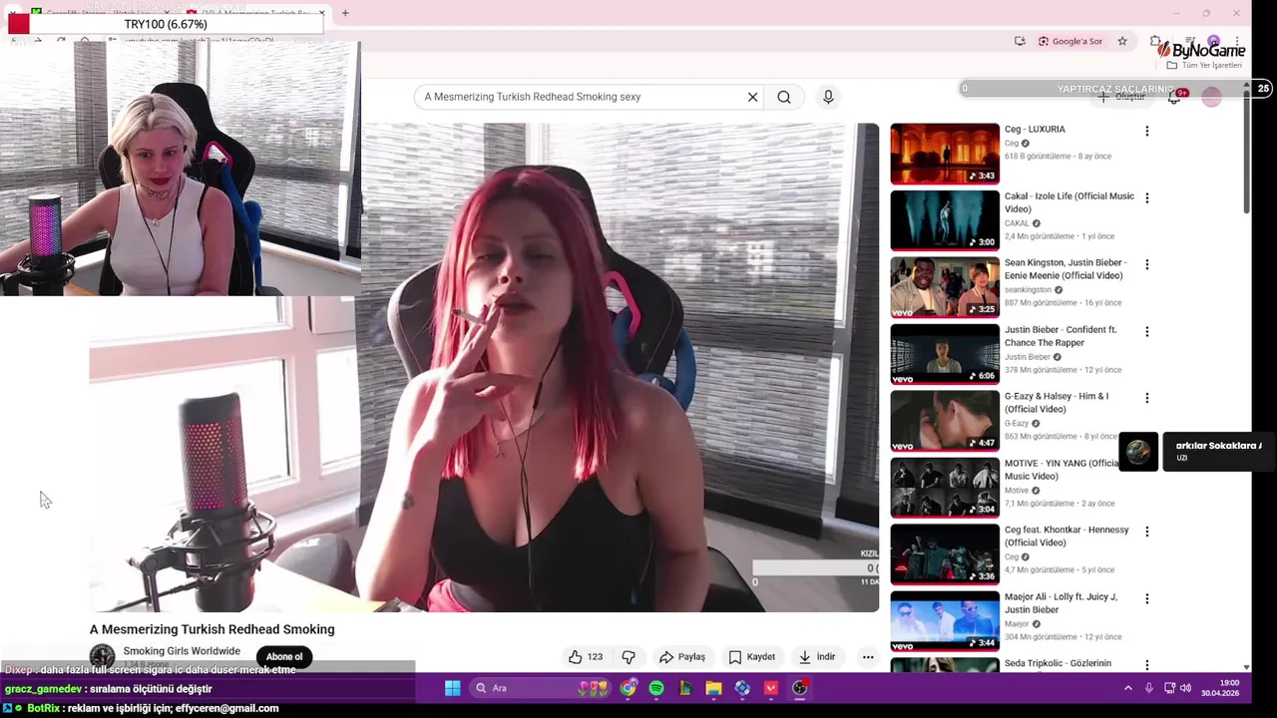Open Chrome from taskbar
1277x718 pixels.
pyautogui.click(x=628, y=688)
